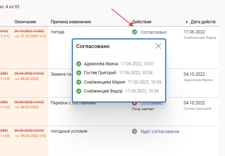Click check icon for Снабженцев Федор

click(x=79, y=91)
